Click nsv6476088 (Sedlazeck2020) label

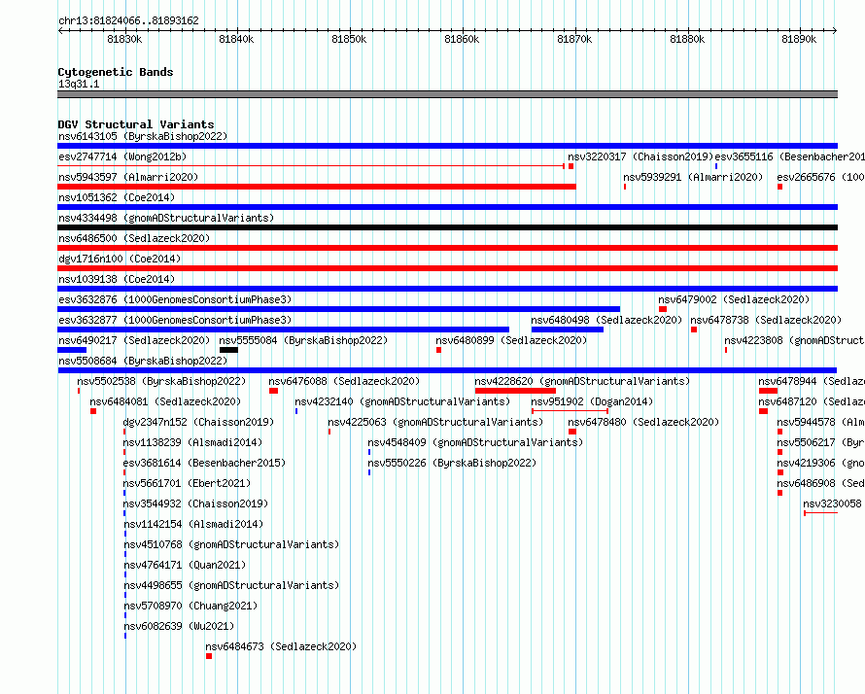(x=344, y=381)
